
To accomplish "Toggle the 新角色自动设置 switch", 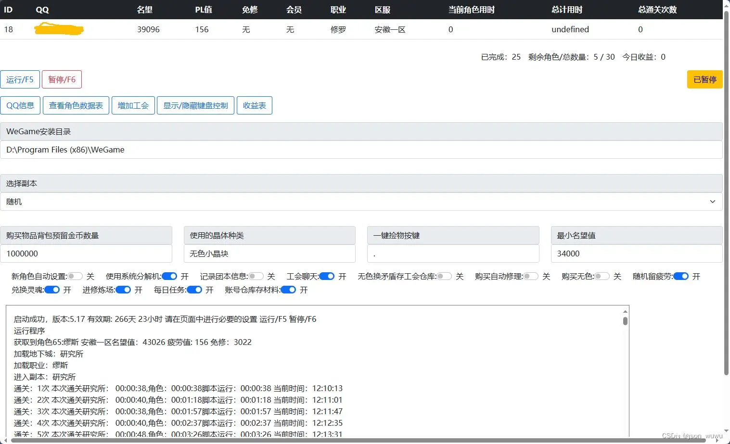I will pyautogui.click(x=75, y=276).
